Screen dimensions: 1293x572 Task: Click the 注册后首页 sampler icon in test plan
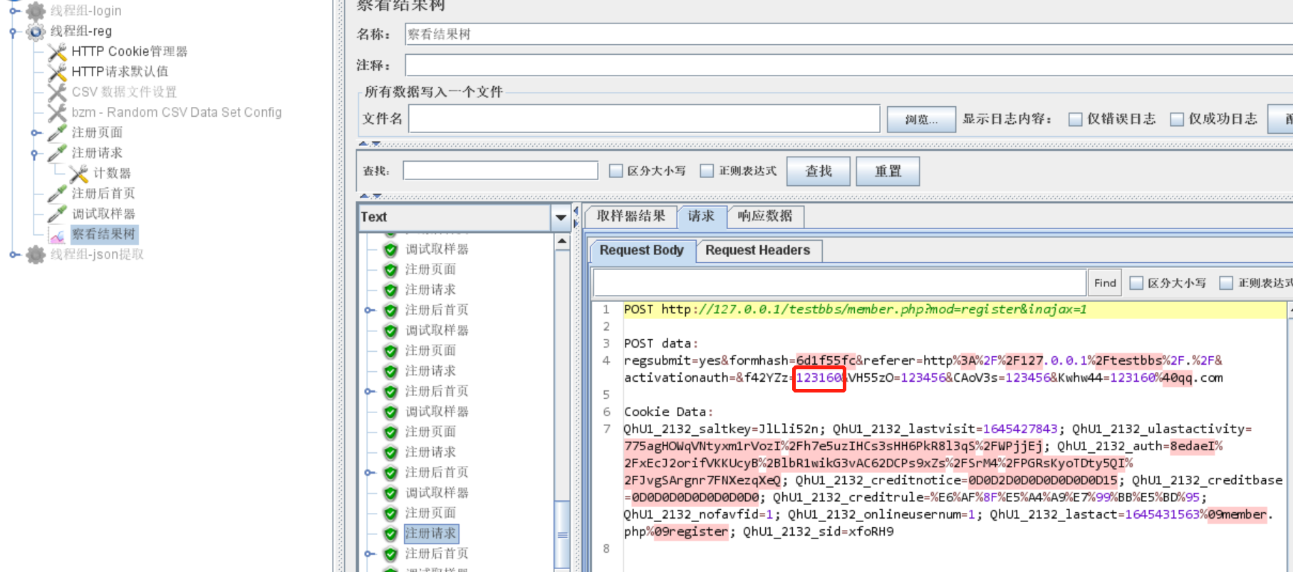click(x=58, y=194)
